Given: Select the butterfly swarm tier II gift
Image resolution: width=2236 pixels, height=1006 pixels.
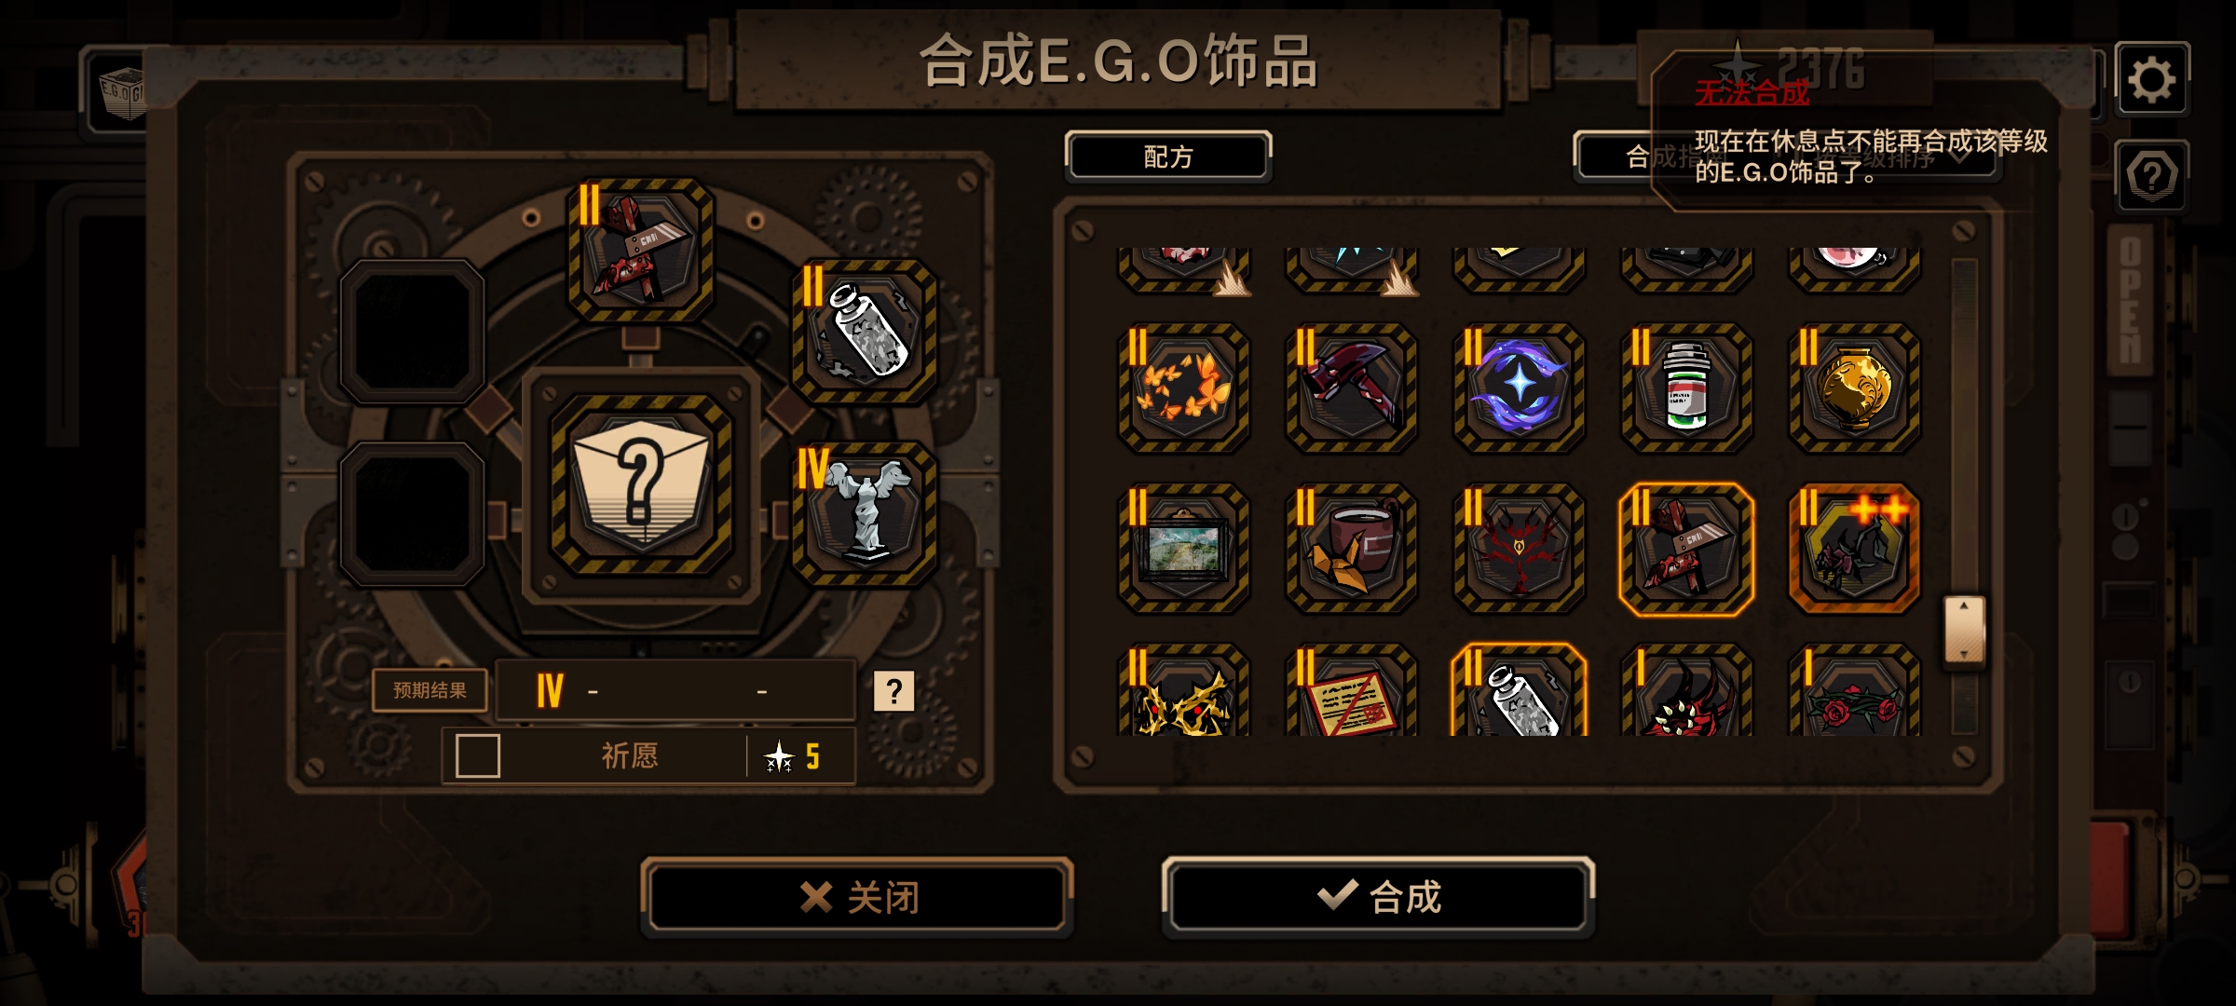Looking at the screenshot, I should coord(1183,387).
